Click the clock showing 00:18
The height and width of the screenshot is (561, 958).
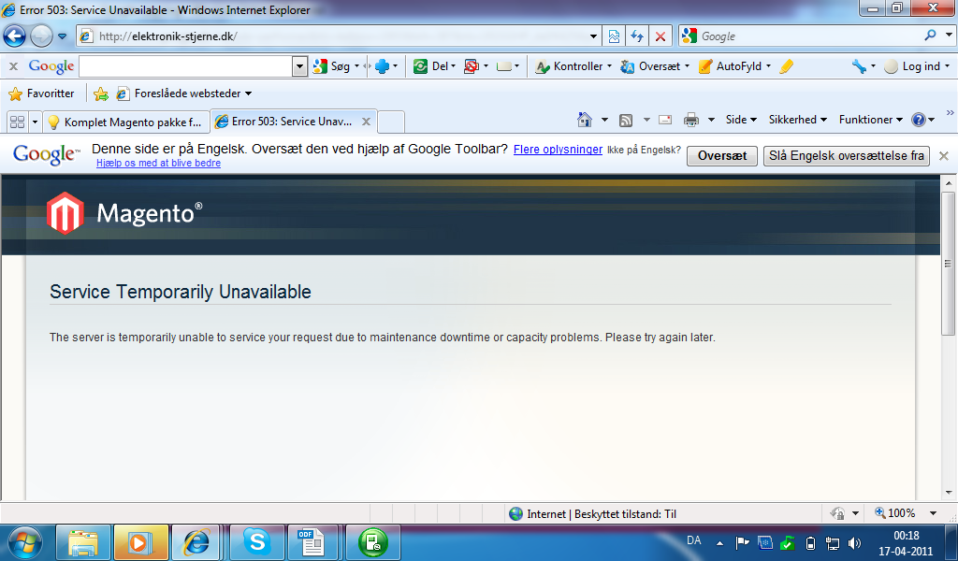click(906, 536)
